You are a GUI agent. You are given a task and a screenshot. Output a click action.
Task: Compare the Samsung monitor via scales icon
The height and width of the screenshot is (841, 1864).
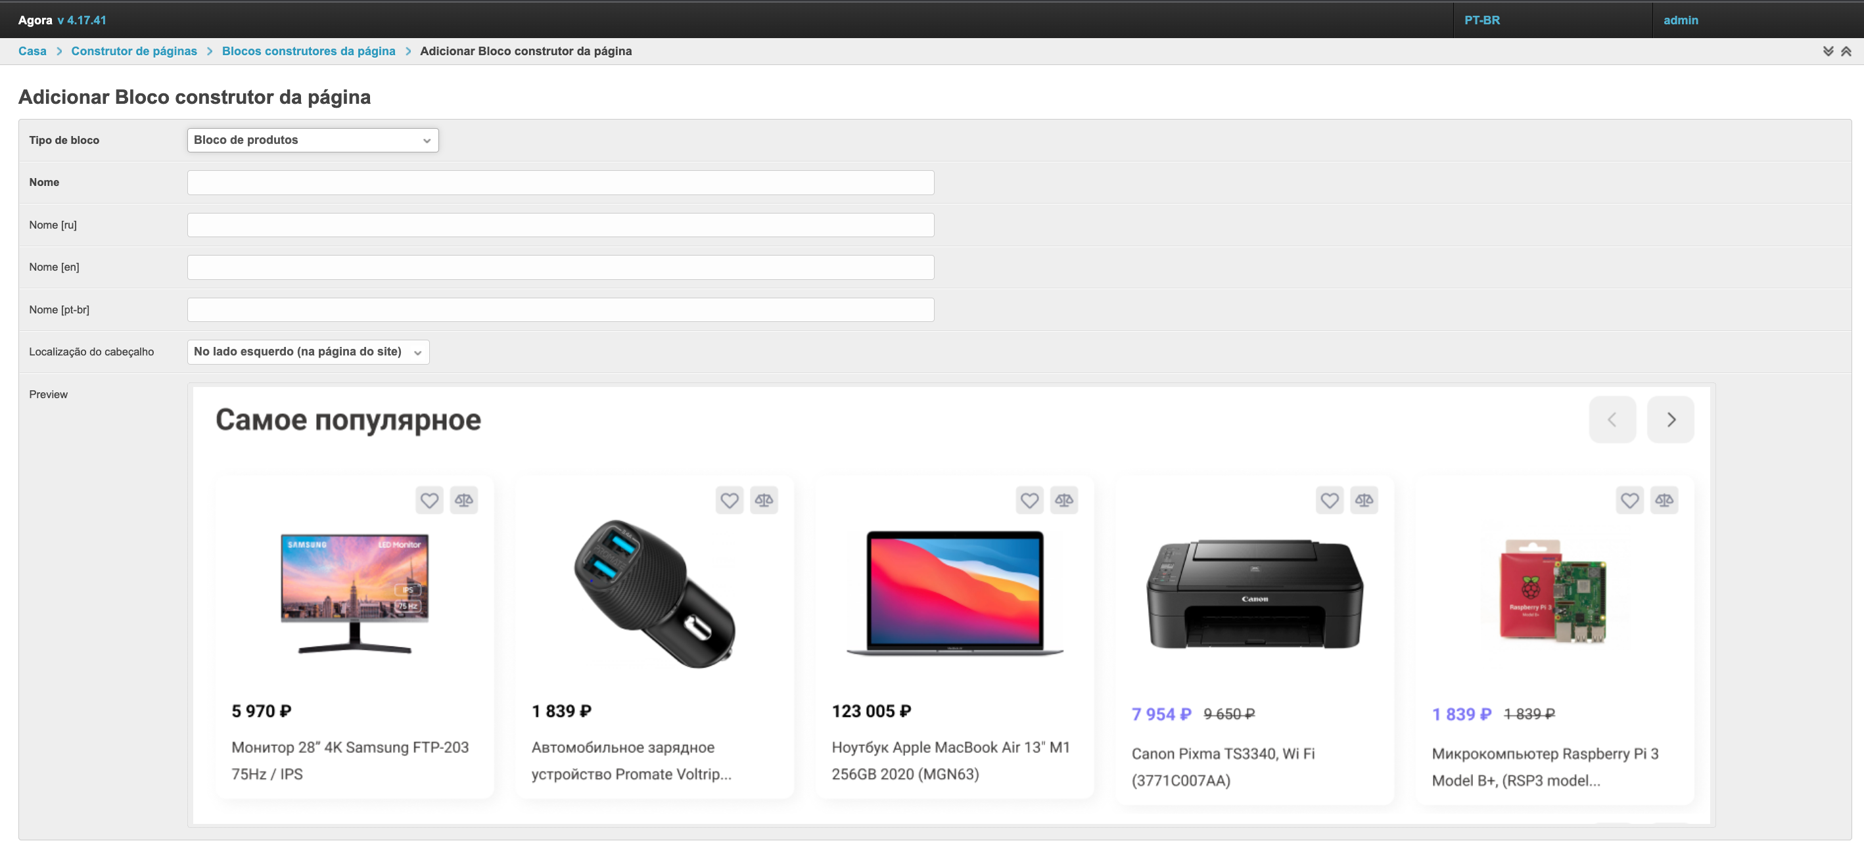coord(464,500)
